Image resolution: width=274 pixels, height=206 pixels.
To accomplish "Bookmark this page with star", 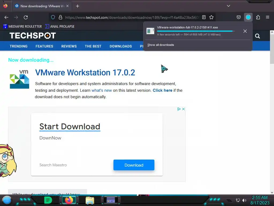I will coord(211,17).
